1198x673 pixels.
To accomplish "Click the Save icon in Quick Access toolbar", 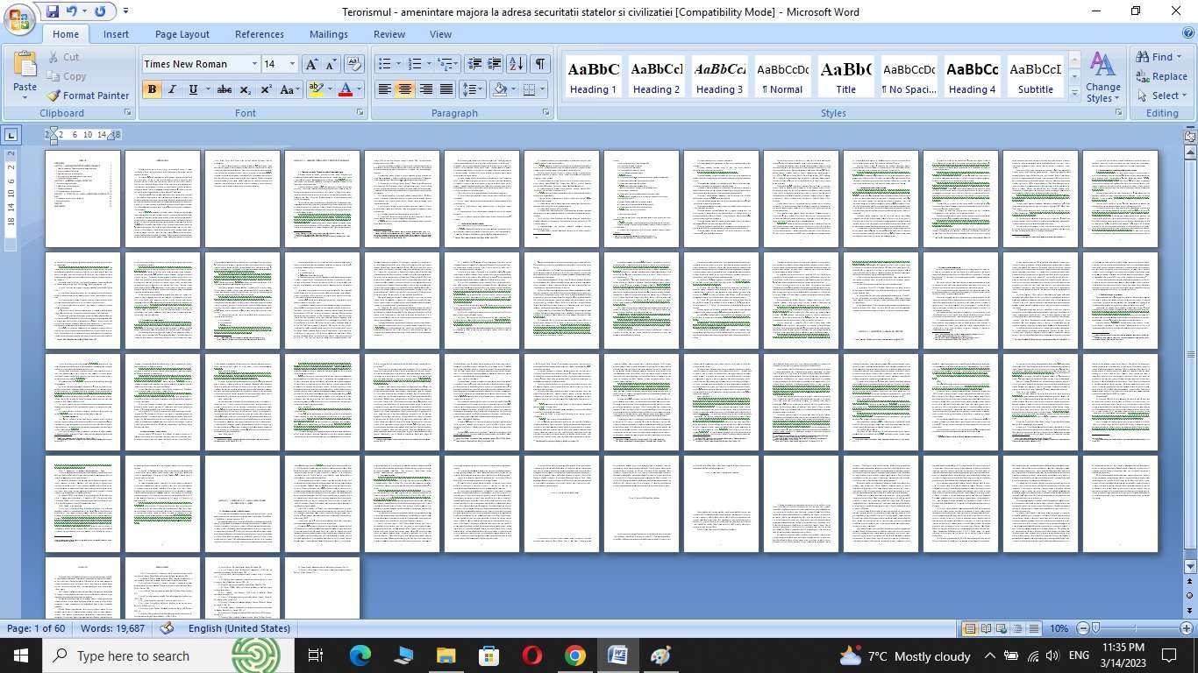I will coord(52,11).
